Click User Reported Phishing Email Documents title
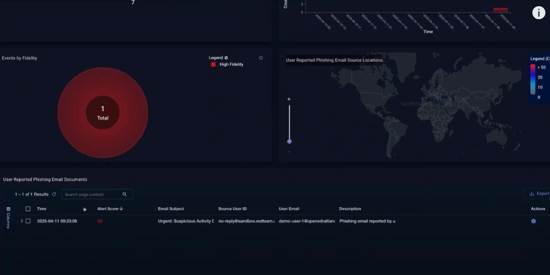This screenshot has height=275, width=550. point(45,180)
